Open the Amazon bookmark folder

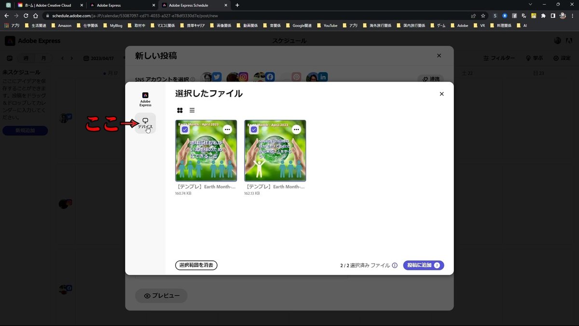coord(61,25)
